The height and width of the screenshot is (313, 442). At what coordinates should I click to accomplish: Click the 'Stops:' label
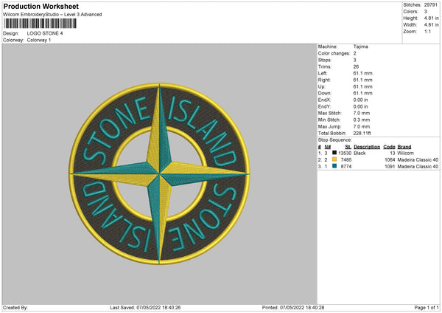click(324, 61)
